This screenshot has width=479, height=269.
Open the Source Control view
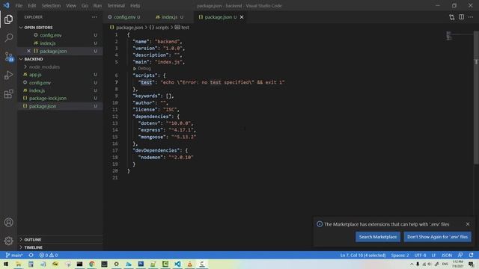click(8, 57)
